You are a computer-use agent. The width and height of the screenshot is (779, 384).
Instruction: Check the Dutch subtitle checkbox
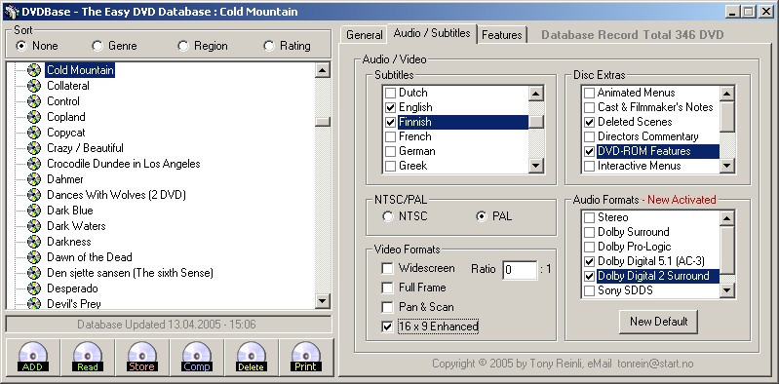click(x=391, y=93)
